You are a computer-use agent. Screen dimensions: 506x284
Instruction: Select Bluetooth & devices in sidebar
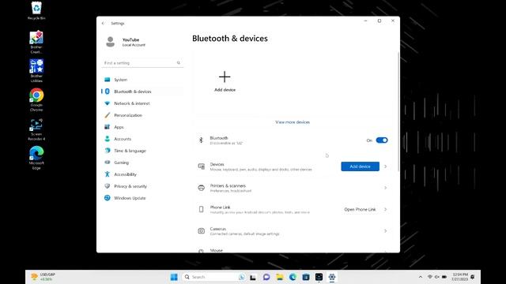pos(142,92)
